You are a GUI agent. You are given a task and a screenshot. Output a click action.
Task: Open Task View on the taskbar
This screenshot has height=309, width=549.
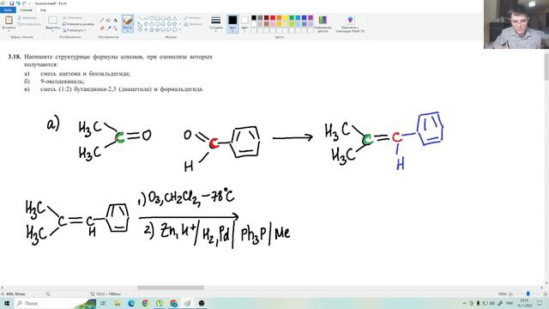click(x=103, y=303)
